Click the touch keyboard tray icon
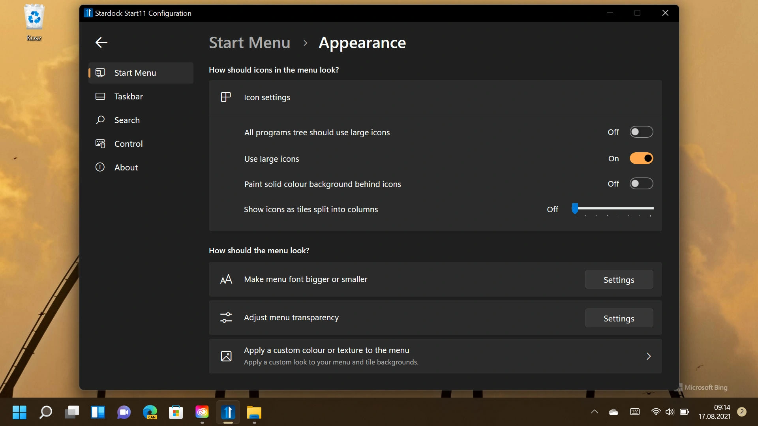The image size is (758, 426). click(x=635, y=412)
